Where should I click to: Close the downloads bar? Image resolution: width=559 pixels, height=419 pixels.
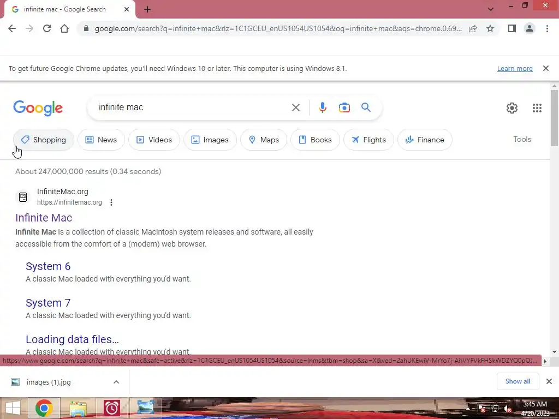(x=549, y=381)
